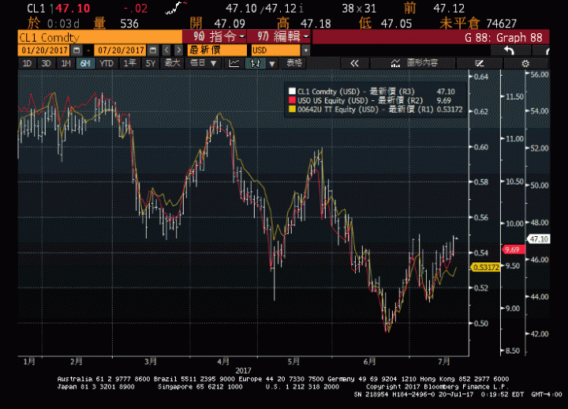
Task: Select the YTD range tab
Action: point(106,63)
